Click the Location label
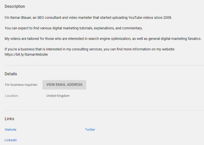This screenshot has width=204, height=145. [12, 96]
